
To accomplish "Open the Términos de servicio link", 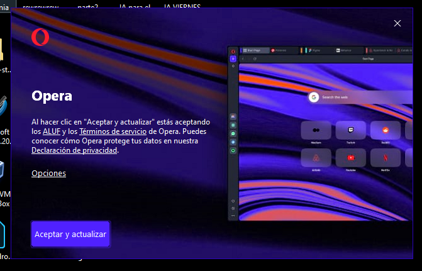I will click(x=113, y=131).
